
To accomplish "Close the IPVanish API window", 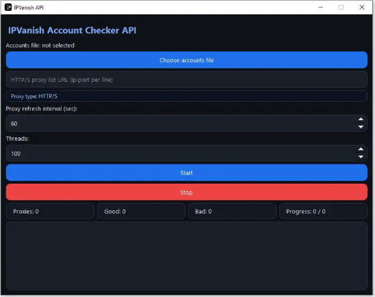I will [x=362, y=7].
